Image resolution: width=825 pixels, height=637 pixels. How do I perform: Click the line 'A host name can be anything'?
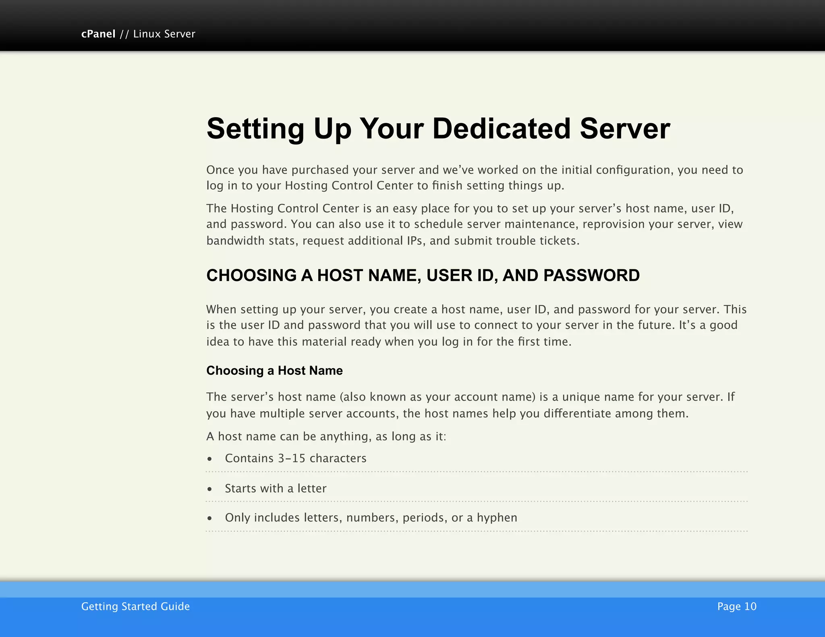326,436
